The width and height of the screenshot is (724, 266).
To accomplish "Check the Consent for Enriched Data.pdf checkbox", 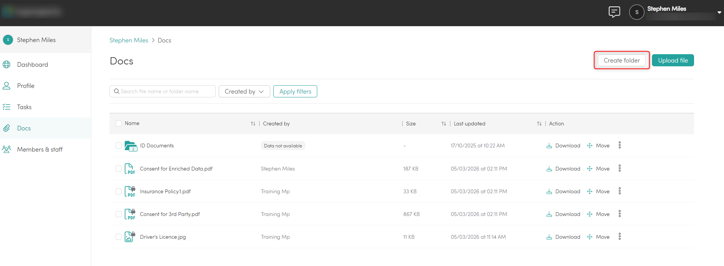I will (x=119, y=169).
